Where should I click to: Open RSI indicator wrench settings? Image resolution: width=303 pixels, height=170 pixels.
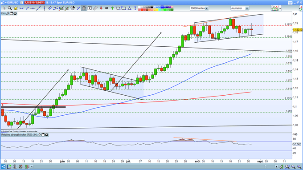(x=39, y=135)
